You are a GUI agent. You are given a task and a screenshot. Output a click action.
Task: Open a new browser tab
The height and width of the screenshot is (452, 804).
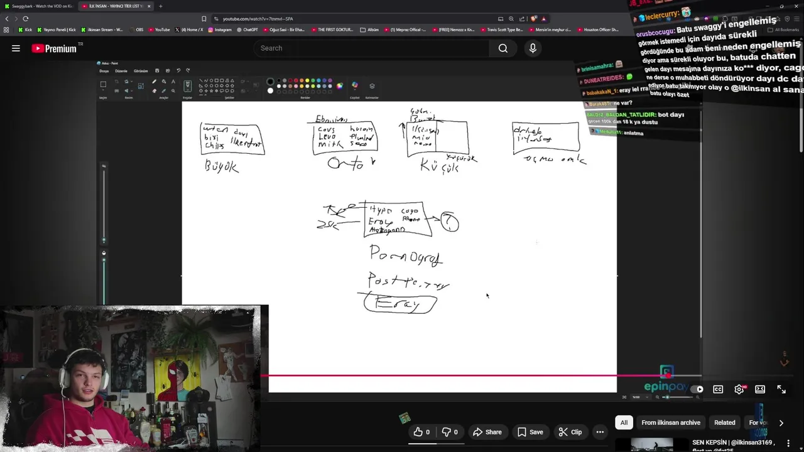click(x=160, y=6)
